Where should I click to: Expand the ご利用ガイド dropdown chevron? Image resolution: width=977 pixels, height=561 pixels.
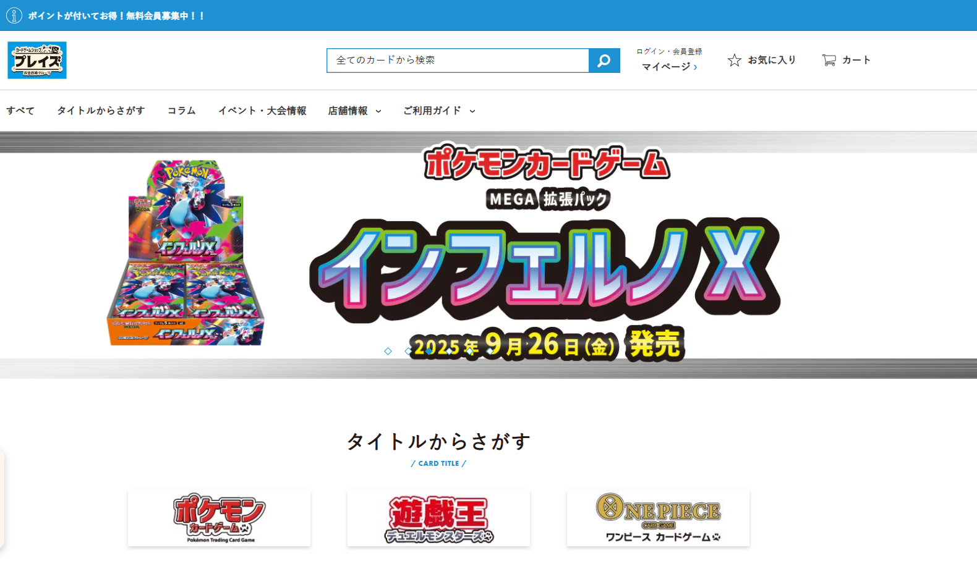coord(472,111)
